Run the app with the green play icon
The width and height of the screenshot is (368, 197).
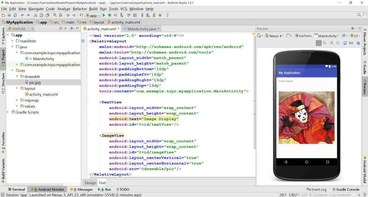tap(104, 15)
